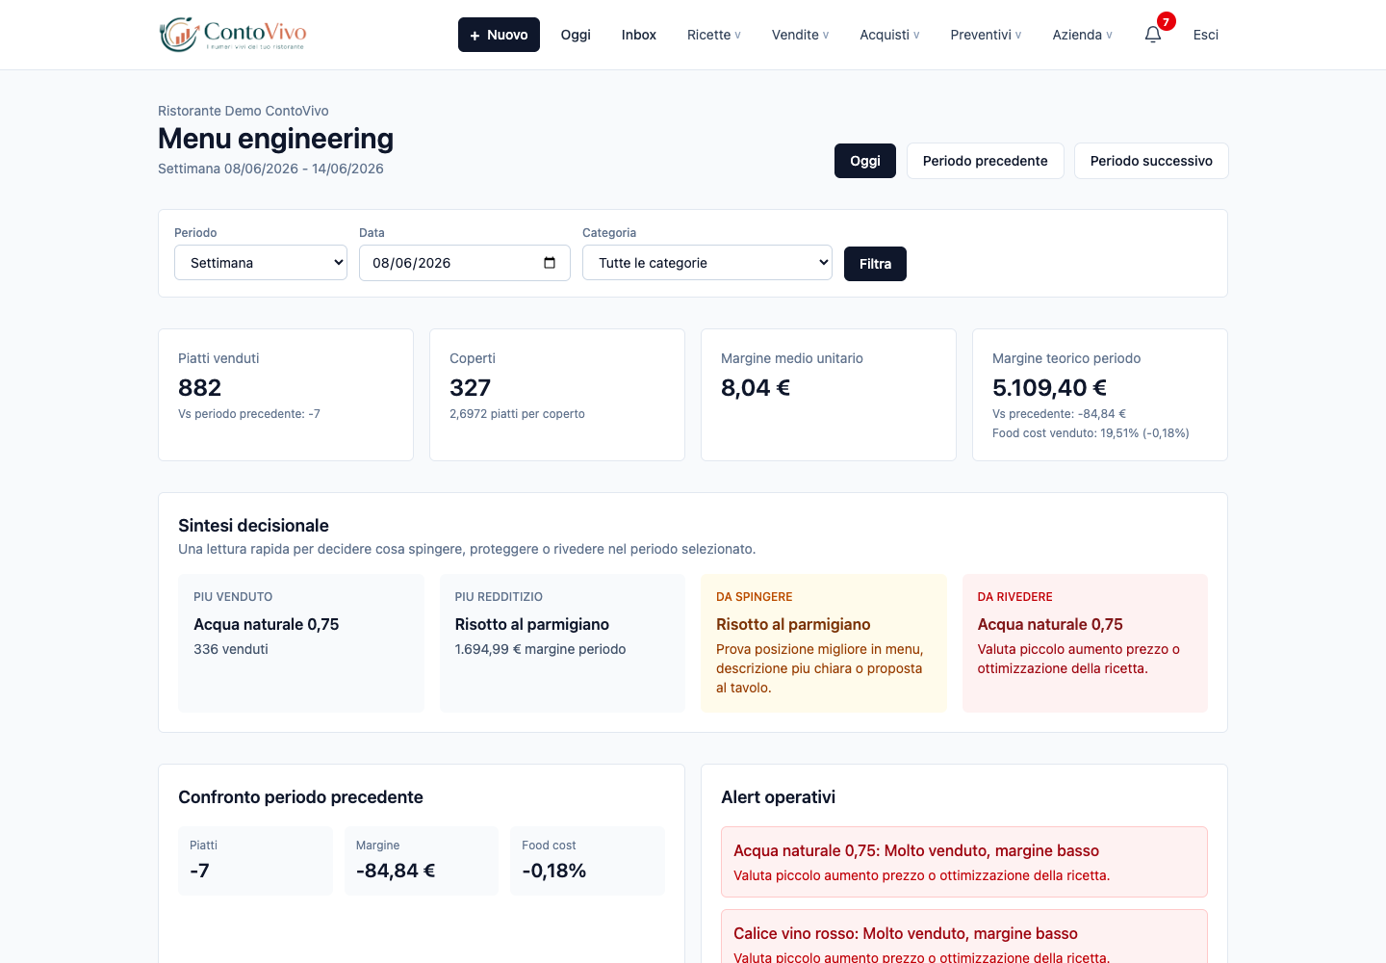Click the Margine teorico periodo 5.109,40 €
The height and width of the screenshot is (963, 1386).
(x=1049, y=388)
